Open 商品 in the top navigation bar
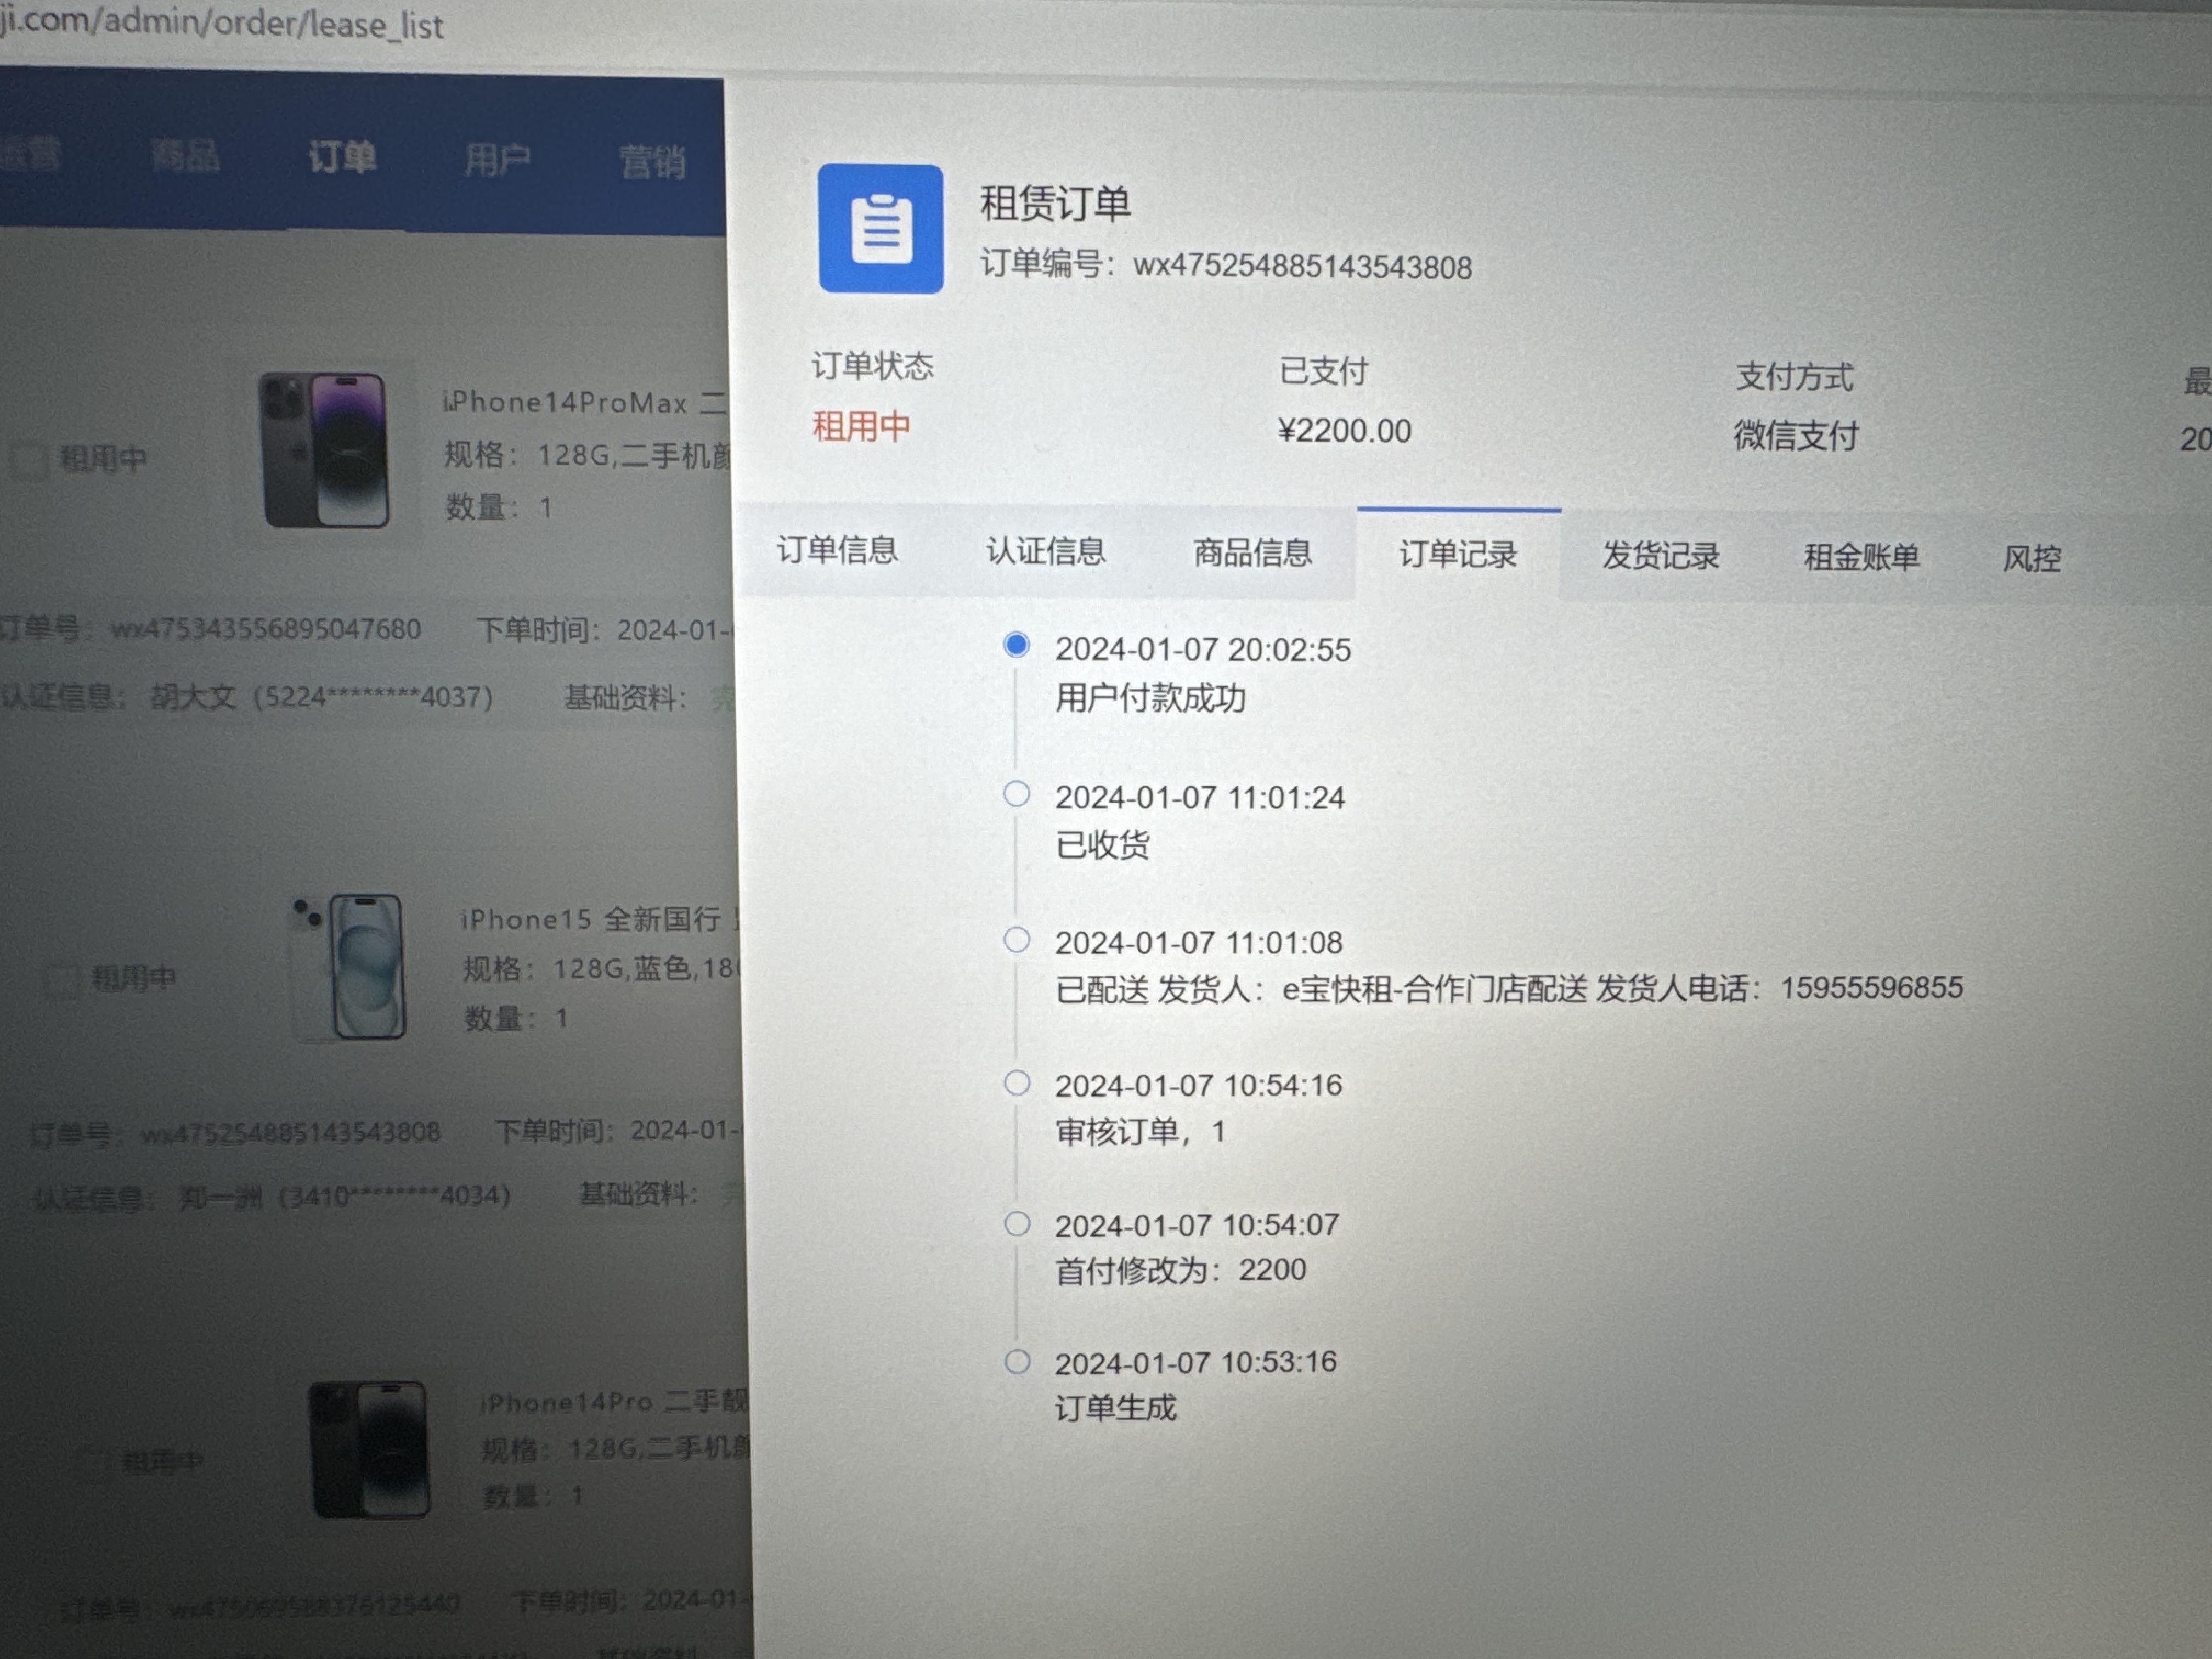 185,155
